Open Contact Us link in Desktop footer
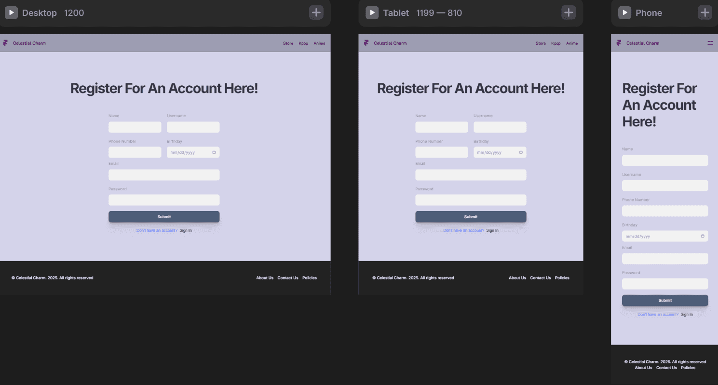 pyautogui.click(x=288, y=278)
